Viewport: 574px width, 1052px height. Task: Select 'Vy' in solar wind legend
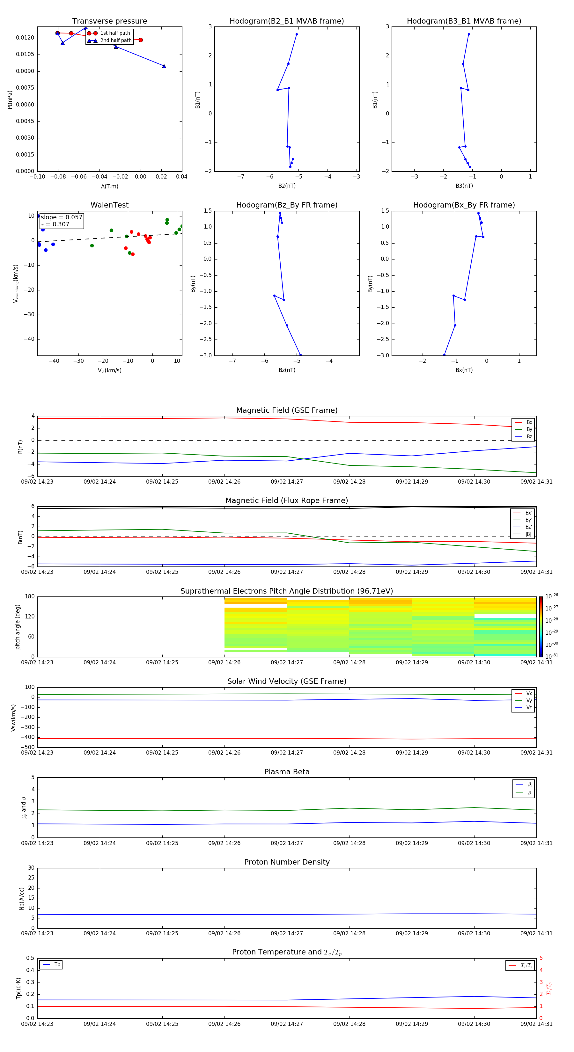point(524,700)
